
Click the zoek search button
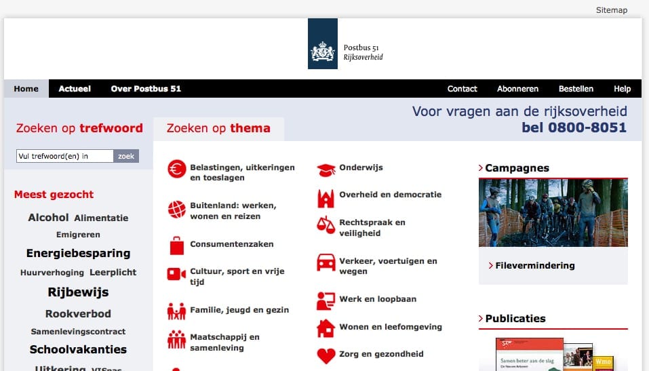126,156
